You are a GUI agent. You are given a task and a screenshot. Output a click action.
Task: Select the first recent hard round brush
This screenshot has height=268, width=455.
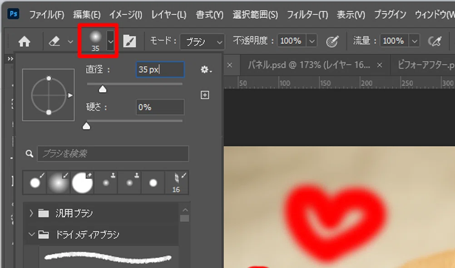(x=35, y=182)
